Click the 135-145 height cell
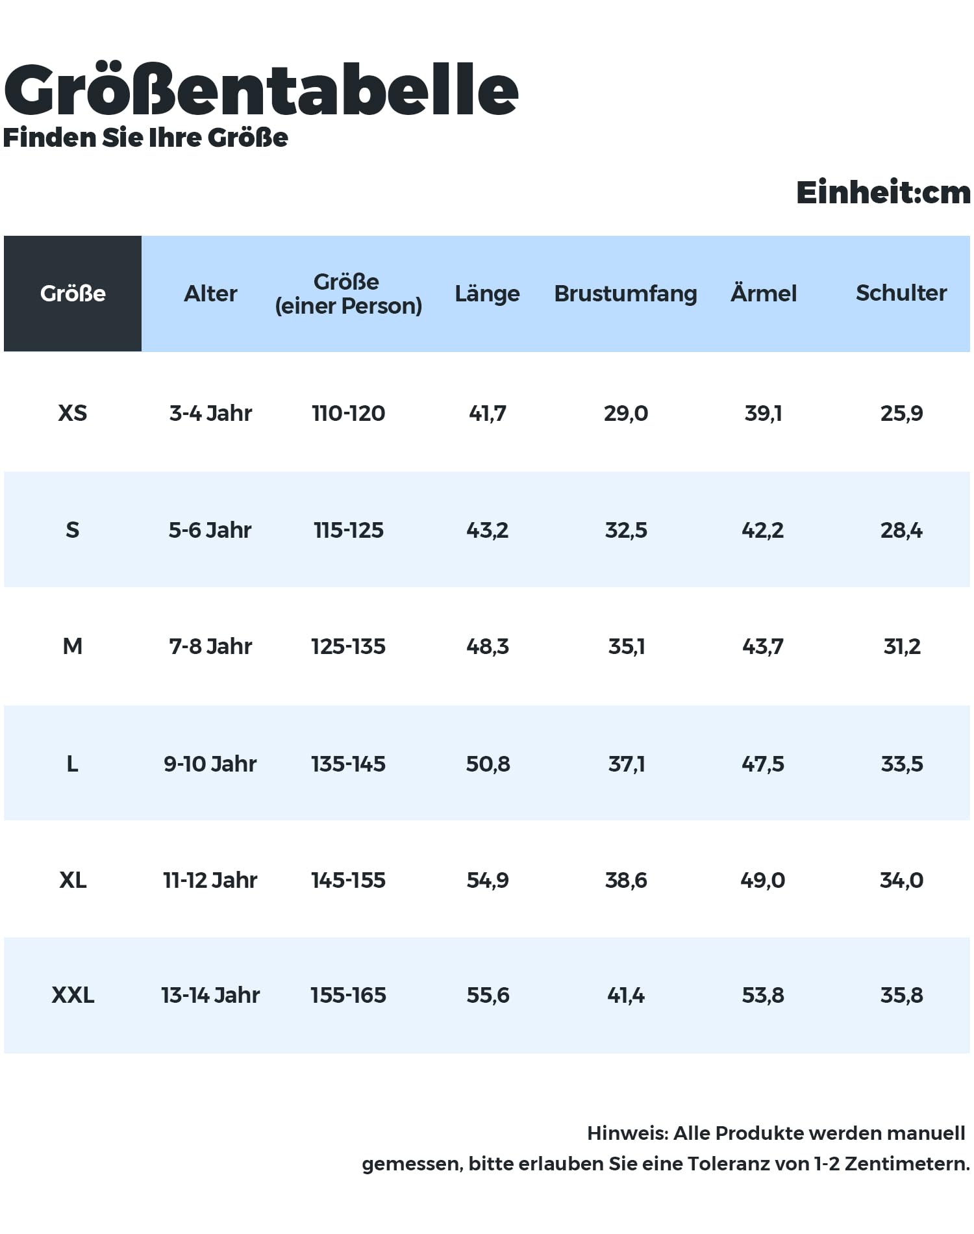The image size is (974, 1234). 348,764
